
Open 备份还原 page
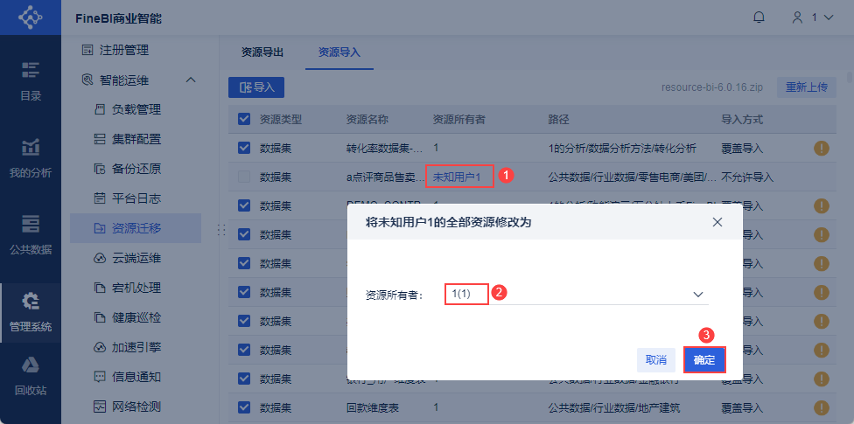pyautogui.click(x=136, y=169)
